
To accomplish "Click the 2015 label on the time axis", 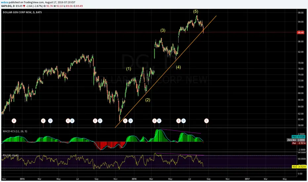I will coord(22,179).
